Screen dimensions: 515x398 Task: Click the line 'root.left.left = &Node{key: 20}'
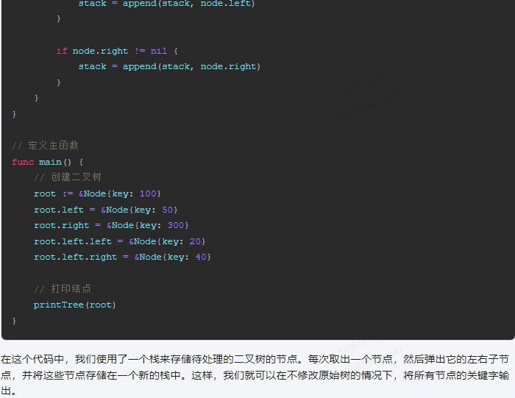tap(119, 242)
